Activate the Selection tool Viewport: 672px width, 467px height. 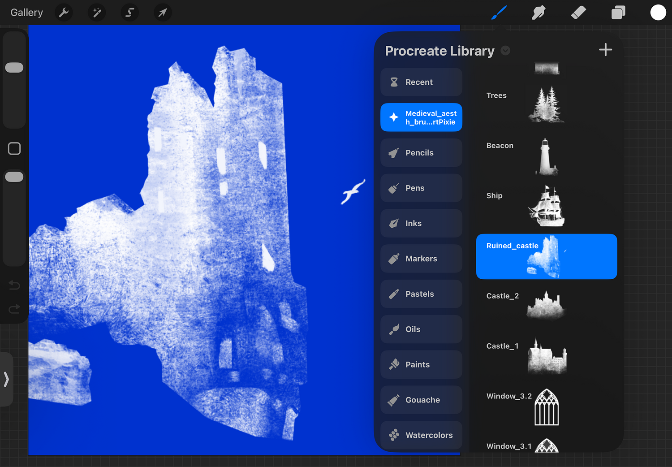point(129,13)
